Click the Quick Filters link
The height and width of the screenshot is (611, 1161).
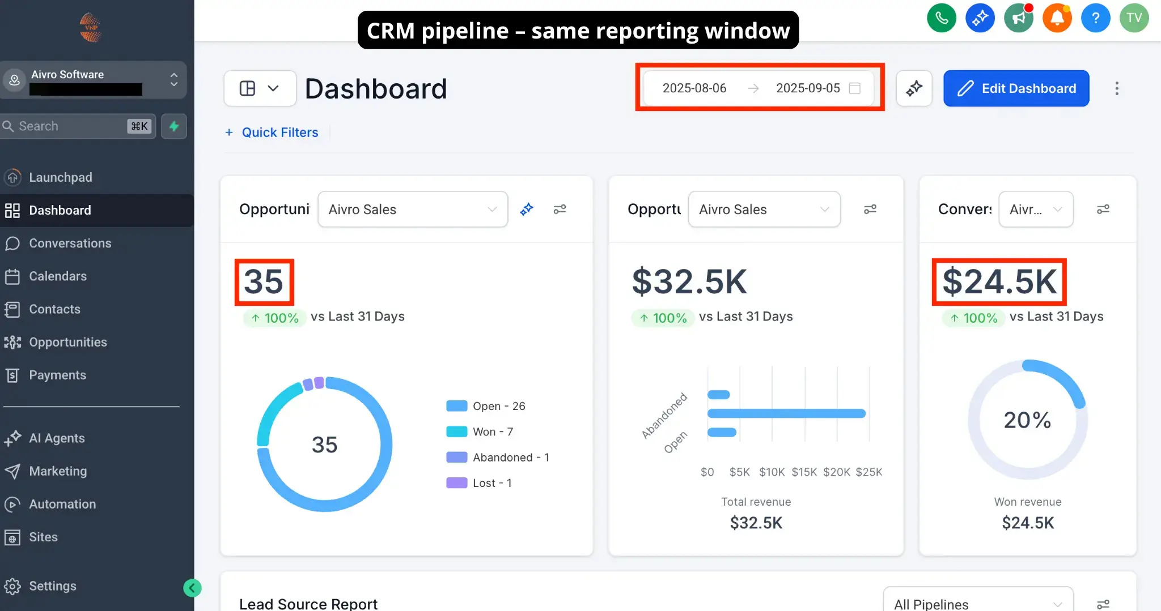(x=279, y=133)
